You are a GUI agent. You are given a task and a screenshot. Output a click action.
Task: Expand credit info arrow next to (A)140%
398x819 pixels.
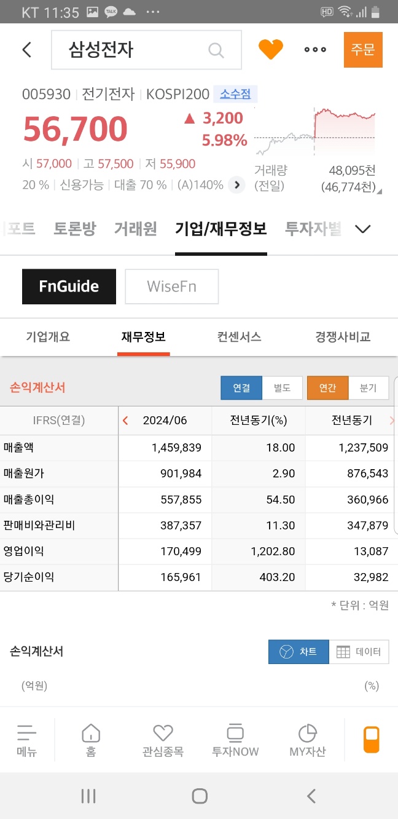[236, 184]
